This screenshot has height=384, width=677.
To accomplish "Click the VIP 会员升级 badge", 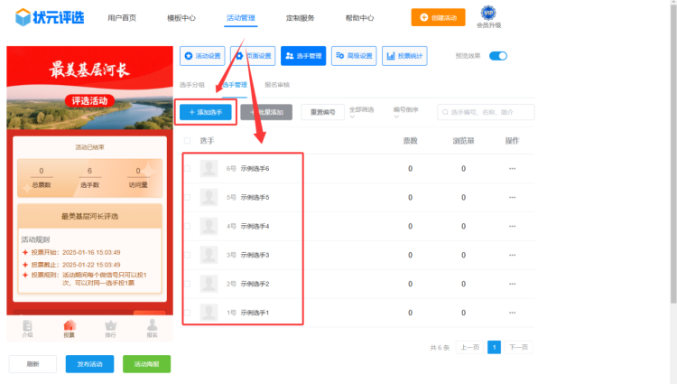I will (488, 16).
